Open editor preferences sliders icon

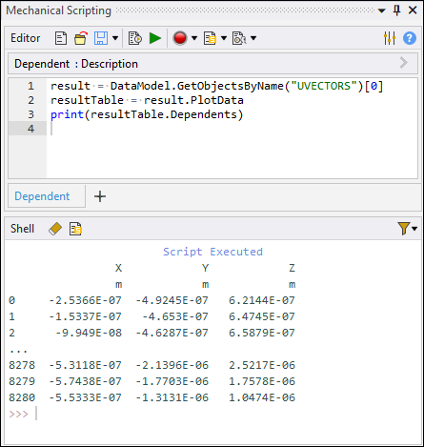[390, 38]
